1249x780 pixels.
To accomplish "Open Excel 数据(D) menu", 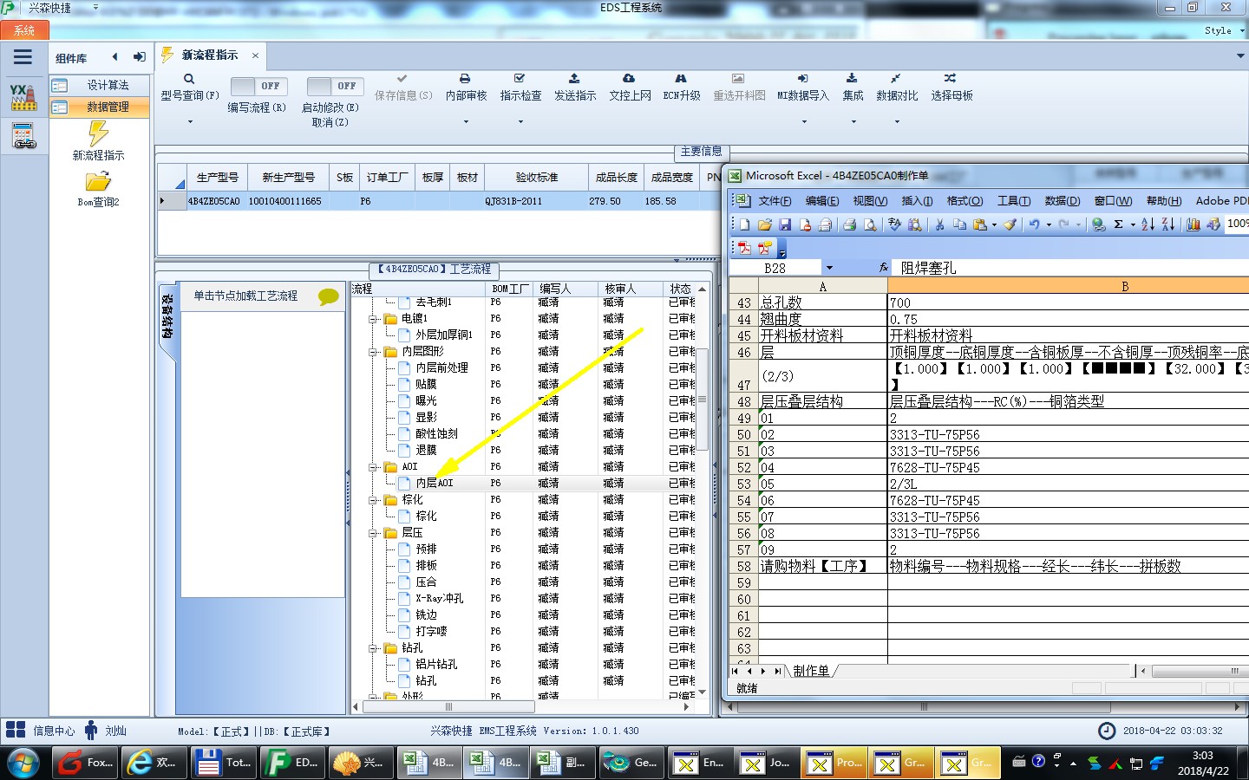I will [x=1063, y=201].
